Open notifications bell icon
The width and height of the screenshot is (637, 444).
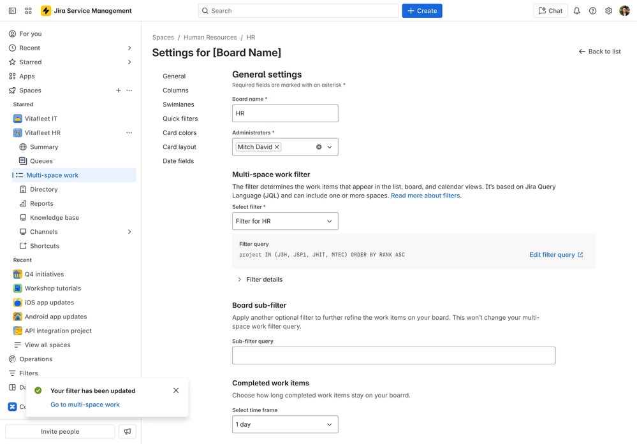click(x=577, y=11)
